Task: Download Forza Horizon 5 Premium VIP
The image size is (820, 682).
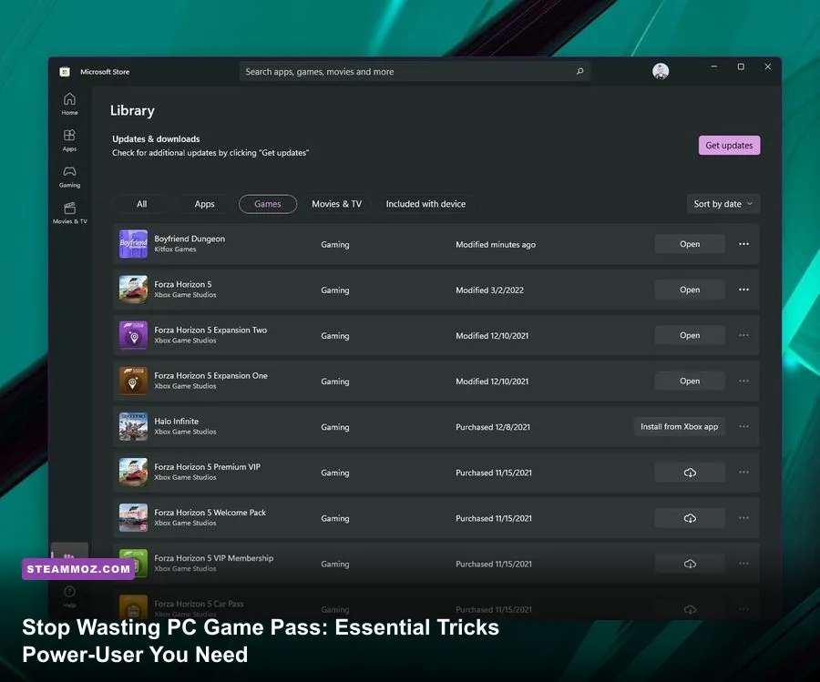Action: (x=690, y=473)
